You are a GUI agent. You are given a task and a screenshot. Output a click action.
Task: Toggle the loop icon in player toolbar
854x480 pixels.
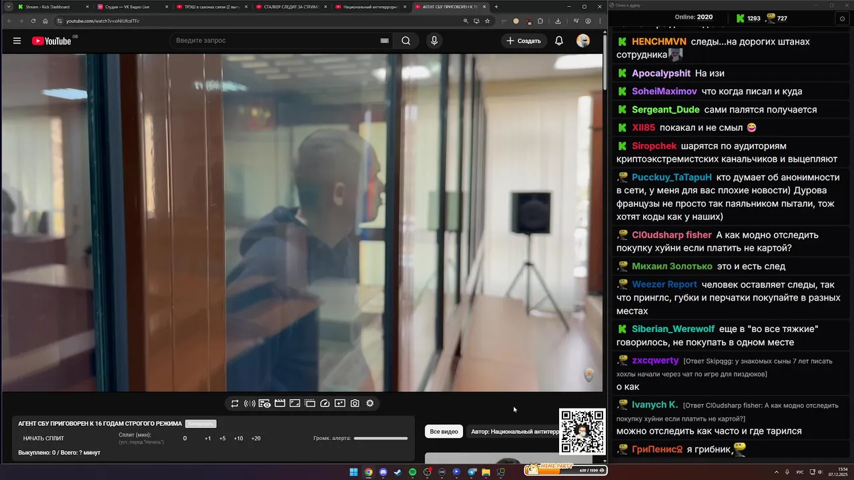click(x=235, y=403)
